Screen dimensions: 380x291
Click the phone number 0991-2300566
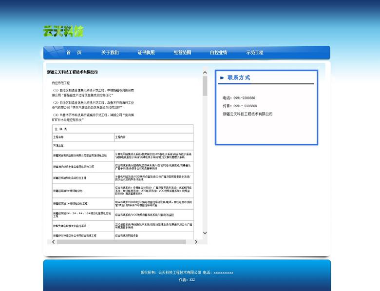(x=244, y=98)
